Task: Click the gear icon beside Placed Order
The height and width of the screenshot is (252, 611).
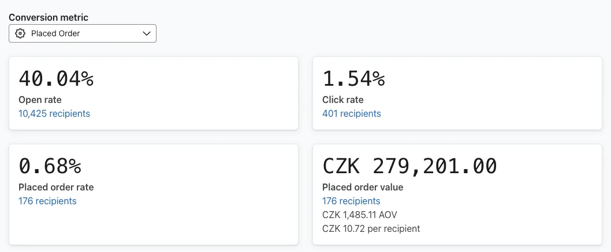Action: tap(20, 33)
